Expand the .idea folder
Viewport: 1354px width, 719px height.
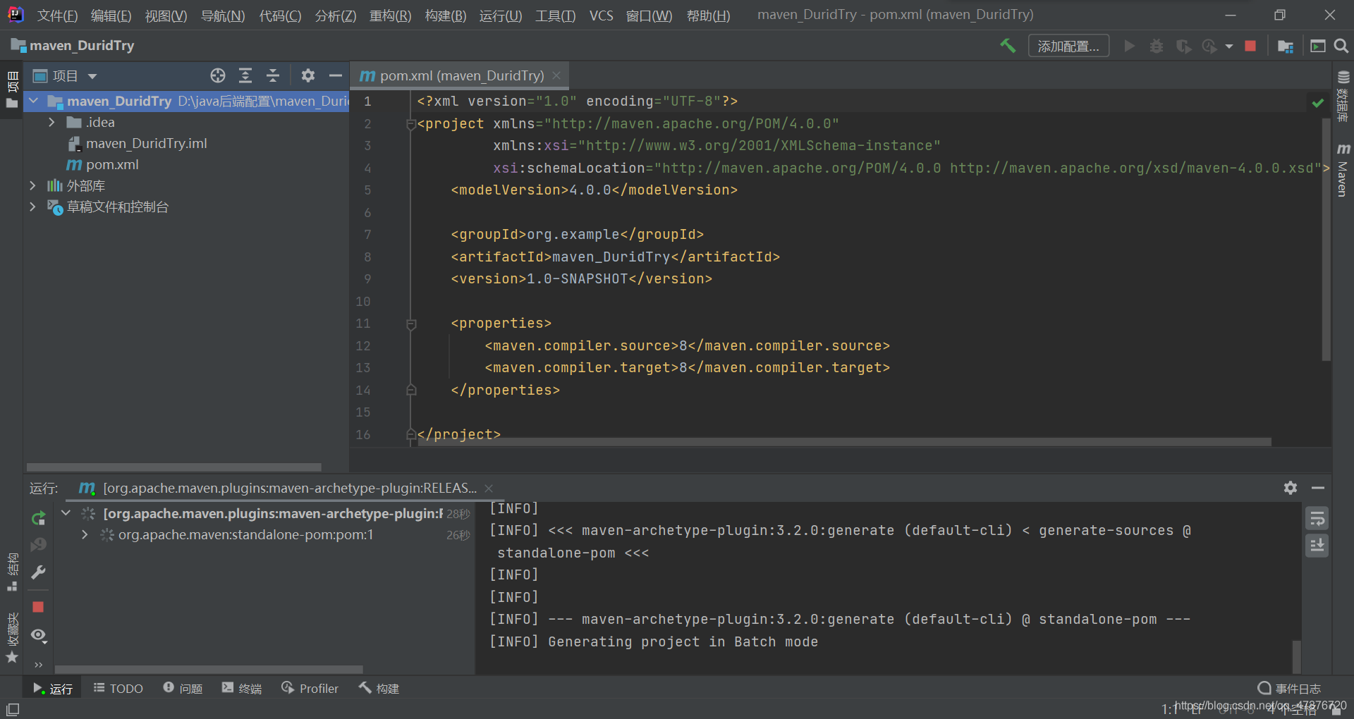[51, 123]
